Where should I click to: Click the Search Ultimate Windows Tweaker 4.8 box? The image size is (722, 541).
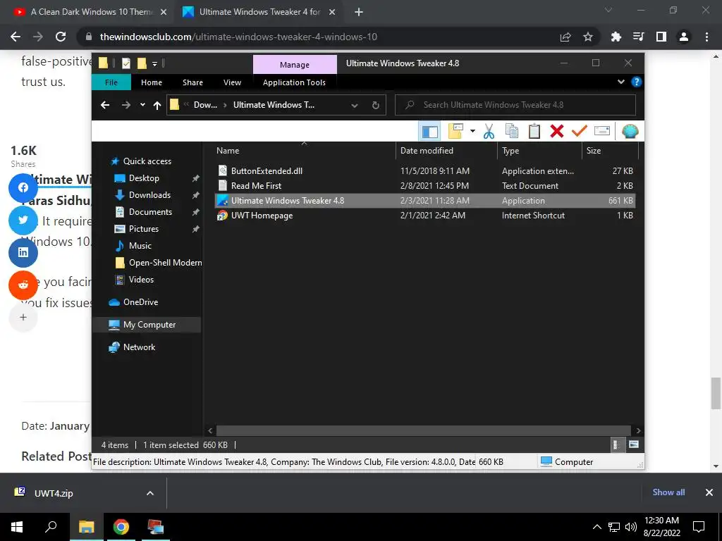(515, 105)
